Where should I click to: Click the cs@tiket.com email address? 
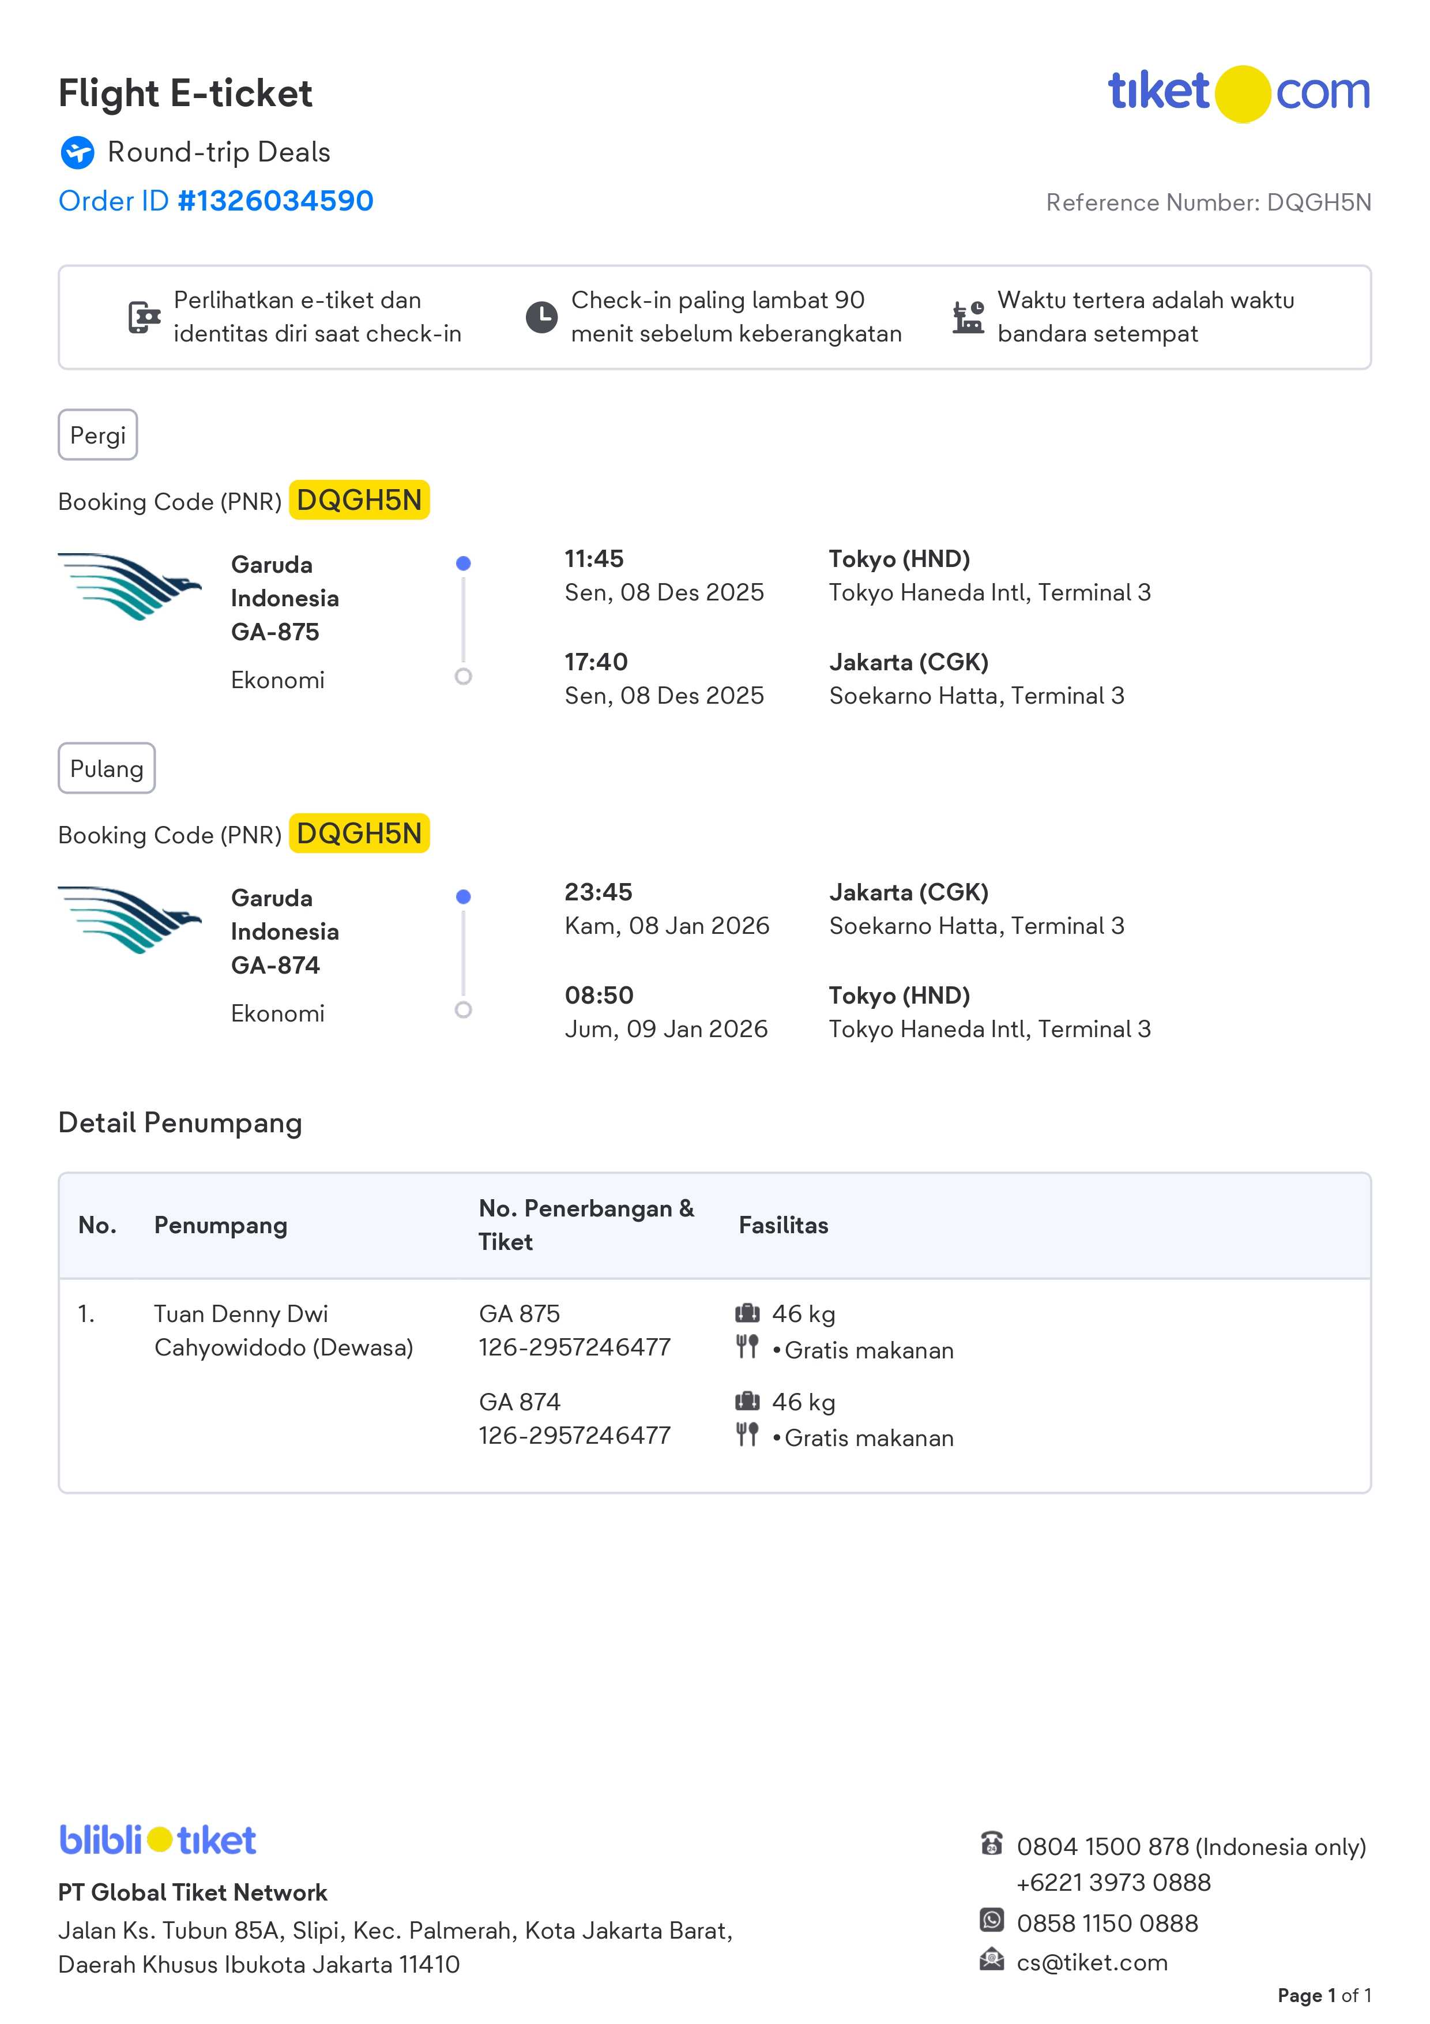[1092, 1962]
